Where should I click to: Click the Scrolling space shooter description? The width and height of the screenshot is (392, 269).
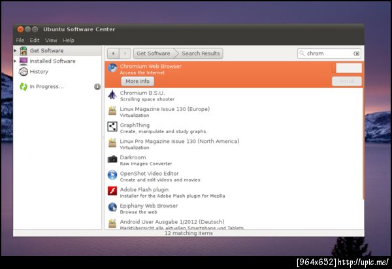(x=147, y=99)
